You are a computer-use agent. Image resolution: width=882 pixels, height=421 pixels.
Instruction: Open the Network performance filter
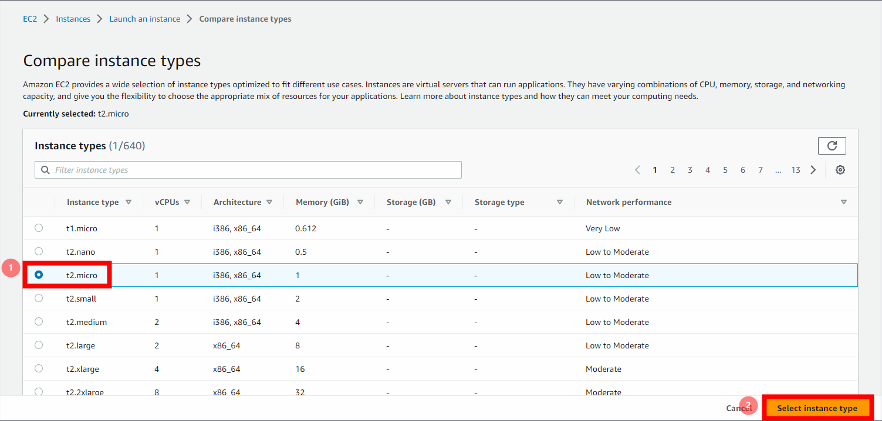point(844,201)
